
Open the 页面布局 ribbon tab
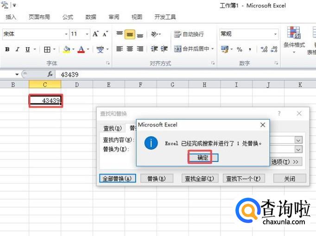(x=39, y=17)
